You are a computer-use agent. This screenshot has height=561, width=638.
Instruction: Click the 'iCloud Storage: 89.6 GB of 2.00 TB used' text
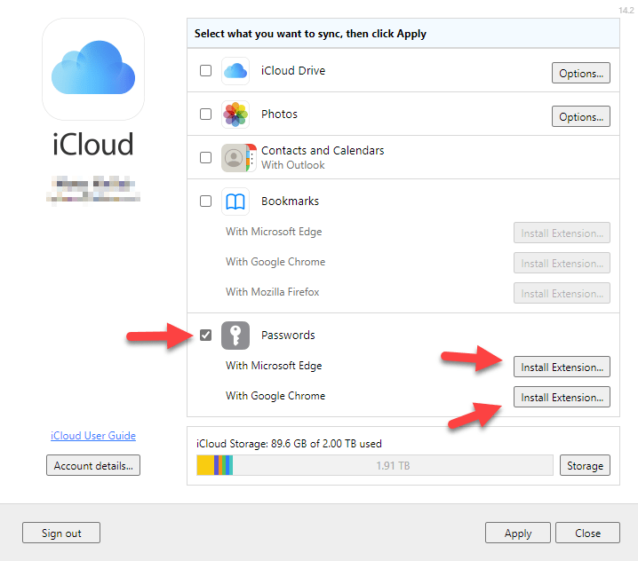point(289,444)
